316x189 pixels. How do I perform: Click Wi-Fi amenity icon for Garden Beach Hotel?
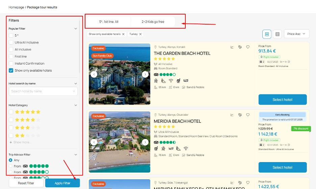point(171,81)
